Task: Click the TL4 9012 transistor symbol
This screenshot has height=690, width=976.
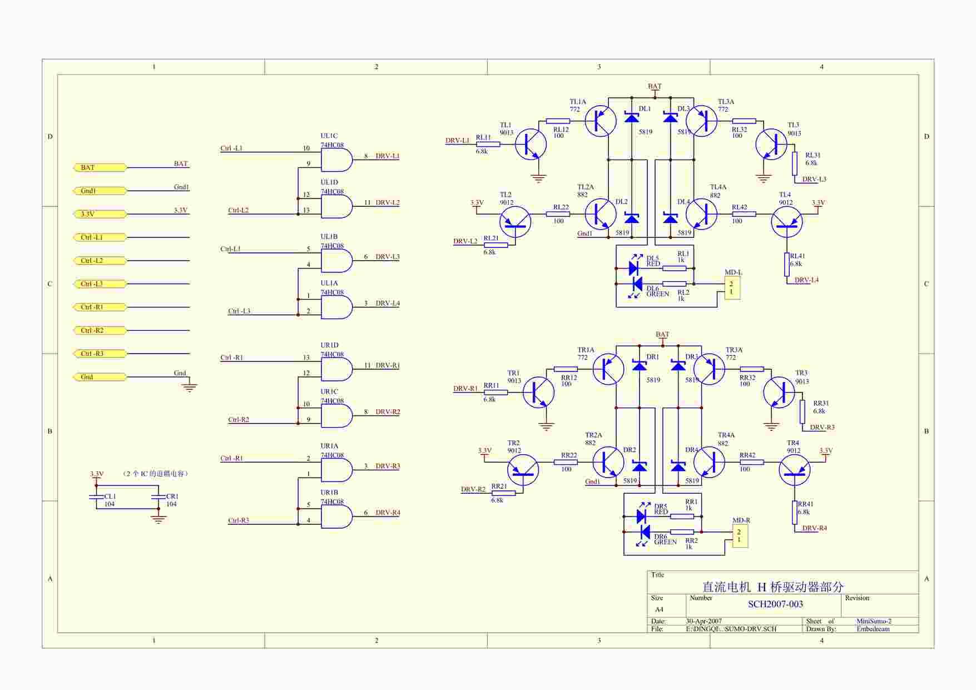Action: [787, 222]
